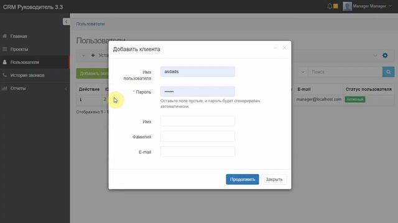Edit the Имя пользователя field containing asdads
The height and width of the screenshot is (223, 398).
tap(198, 72)
